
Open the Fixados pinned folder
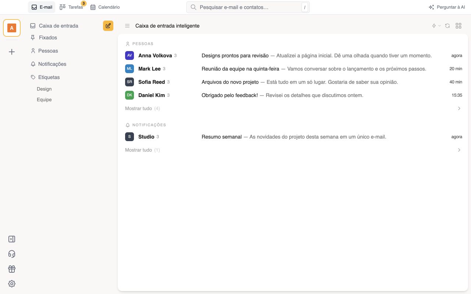click(44, 37)
